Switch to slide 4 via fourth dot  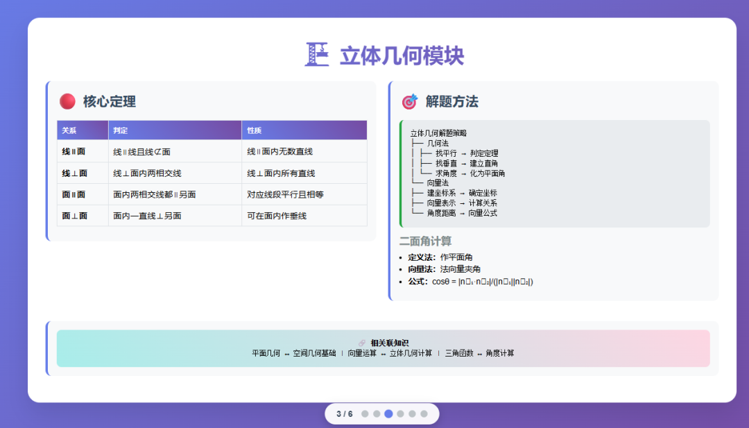400,413
